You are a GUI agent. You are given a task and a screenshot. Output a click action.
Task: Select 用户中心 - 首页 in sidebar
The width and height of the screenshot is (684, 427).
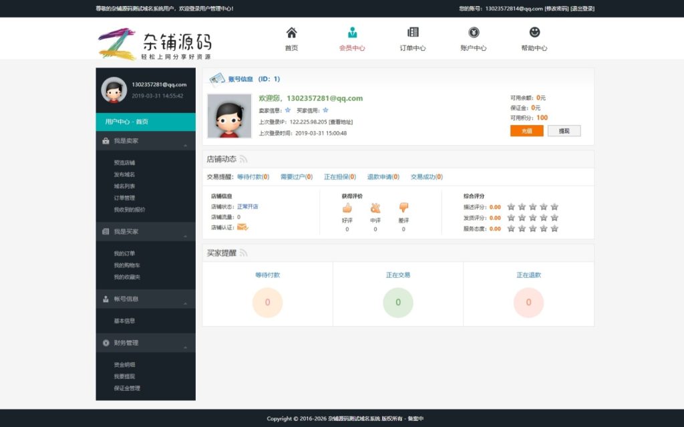(146, 122)
